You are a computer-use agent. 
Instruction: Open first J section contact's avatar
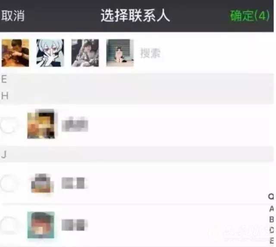pyautogui.click(x=42, y=183)
